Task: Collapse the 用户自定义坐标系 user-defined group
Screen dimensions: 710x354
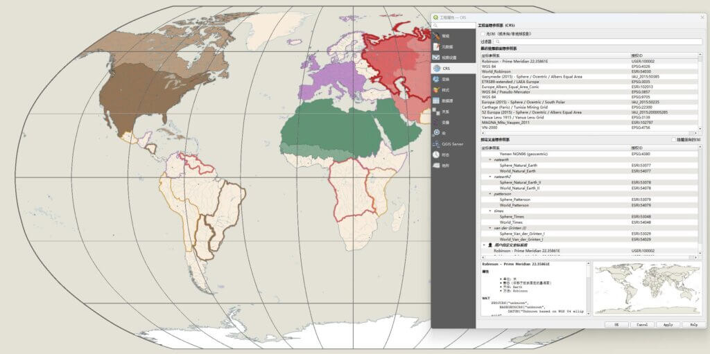Action: pyautogui.click(x=484, y=245)
